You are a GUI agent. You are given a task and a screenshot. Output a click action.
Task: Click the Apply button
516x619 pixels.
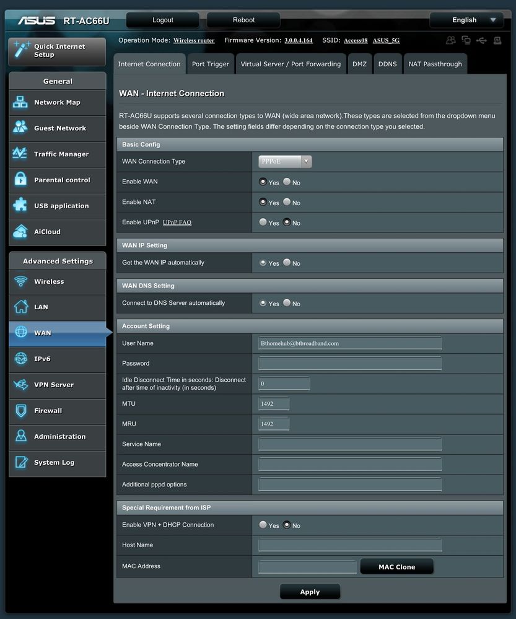tap(310, 591)
